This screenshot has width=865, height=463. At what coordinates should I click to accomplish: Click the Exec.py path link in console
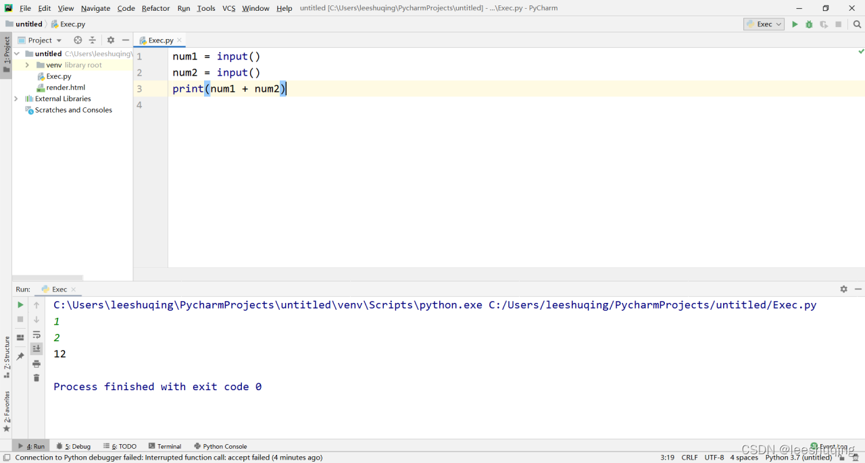click(652, 305)
